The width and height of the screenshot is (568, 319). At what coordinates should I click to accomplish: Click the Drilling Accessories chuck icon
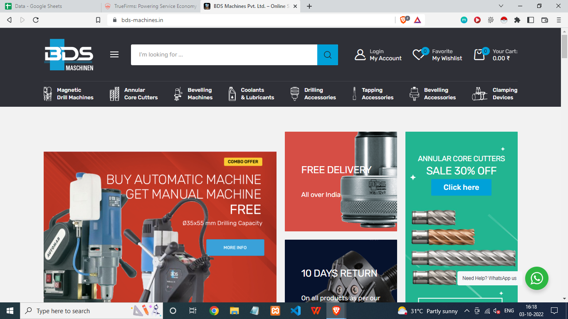295,94
